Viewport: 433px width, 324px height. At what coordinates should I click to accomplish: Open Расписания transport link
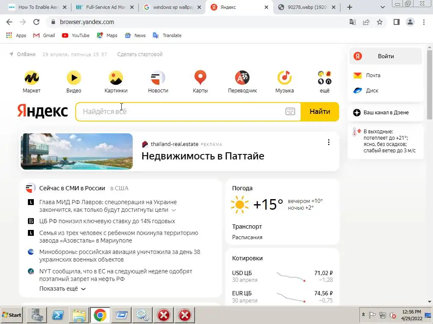pyautogui.click(x=247, y=237)
